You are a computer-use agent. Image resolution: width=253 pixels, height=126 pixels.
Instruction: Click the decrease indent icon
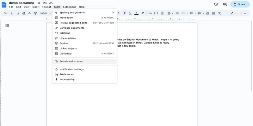[x=208, y=13]
